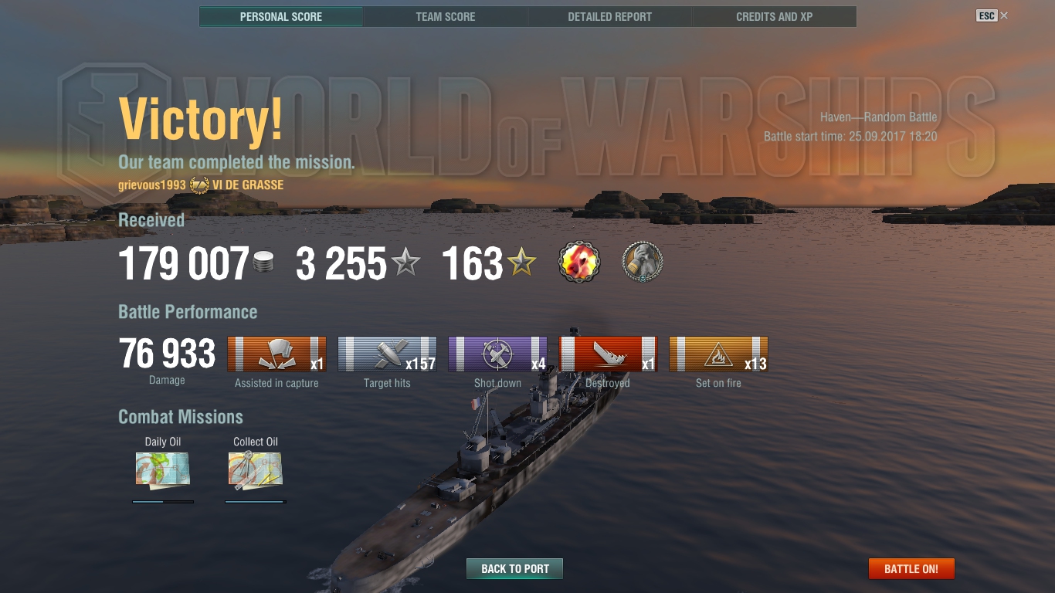Switch to the Team Score tab
1055x593 pixels.
click(446, 16)
